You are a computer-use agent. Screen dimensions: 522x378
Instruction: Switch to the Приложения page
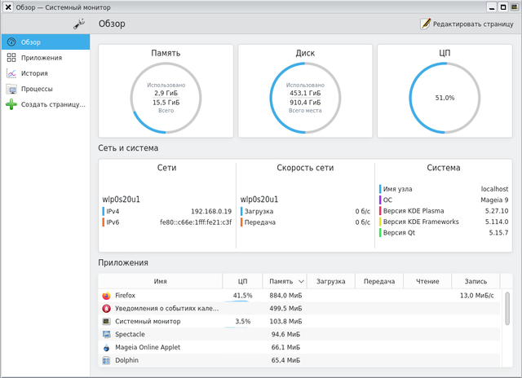[x=46, y=58]
